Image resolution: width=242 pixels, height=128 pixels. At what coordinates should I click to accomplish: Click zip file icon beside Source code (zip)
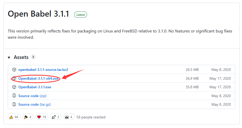14,96
